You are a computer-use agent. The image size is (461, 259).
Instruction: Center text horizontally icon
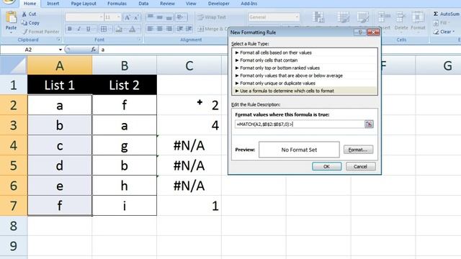[160, 29]
